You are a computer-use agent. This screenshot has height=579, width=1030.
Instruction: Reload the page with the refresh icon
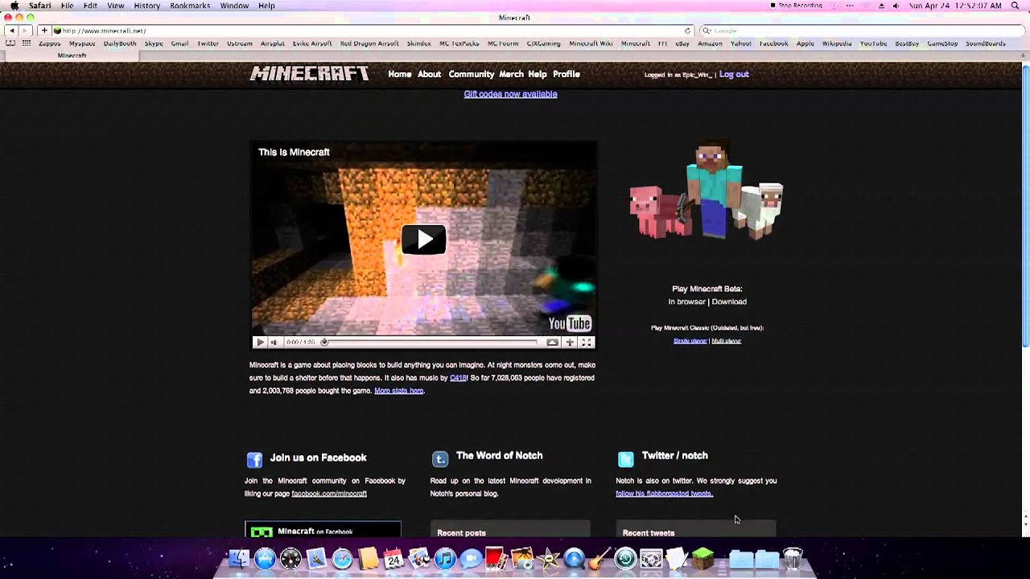point(687,31)
